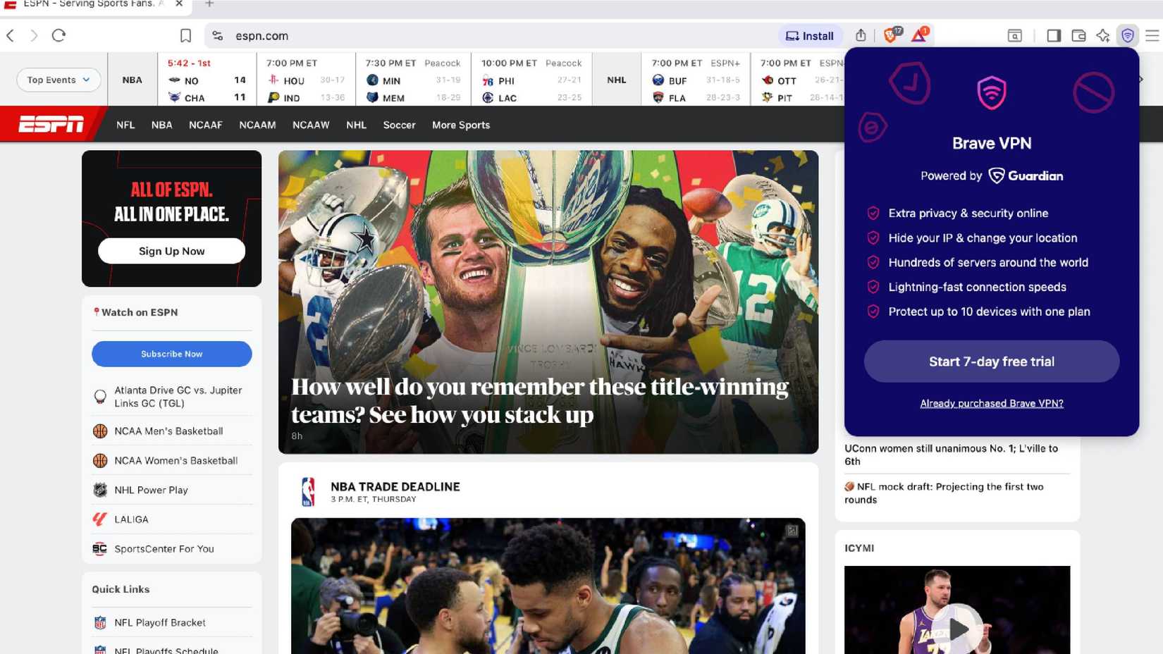This screenshot has width=1163, height=654.
Task: Reload the ESPN page
Action: (x=59, y=35)
